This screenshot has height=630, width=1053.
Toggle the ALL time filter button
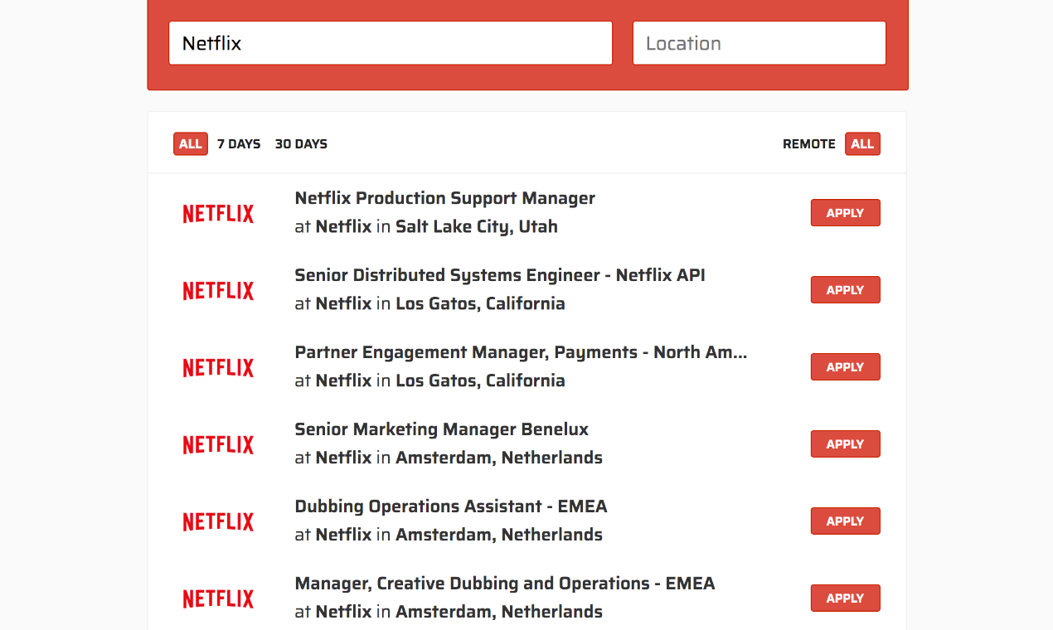(x=191, y=143)
